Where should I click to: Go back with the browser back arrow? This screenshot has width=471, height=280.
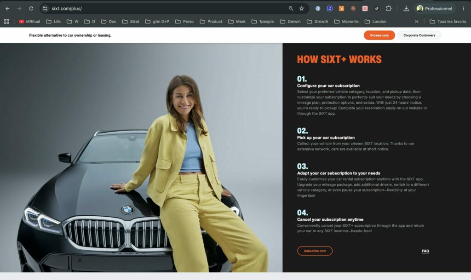coord(7,8)
